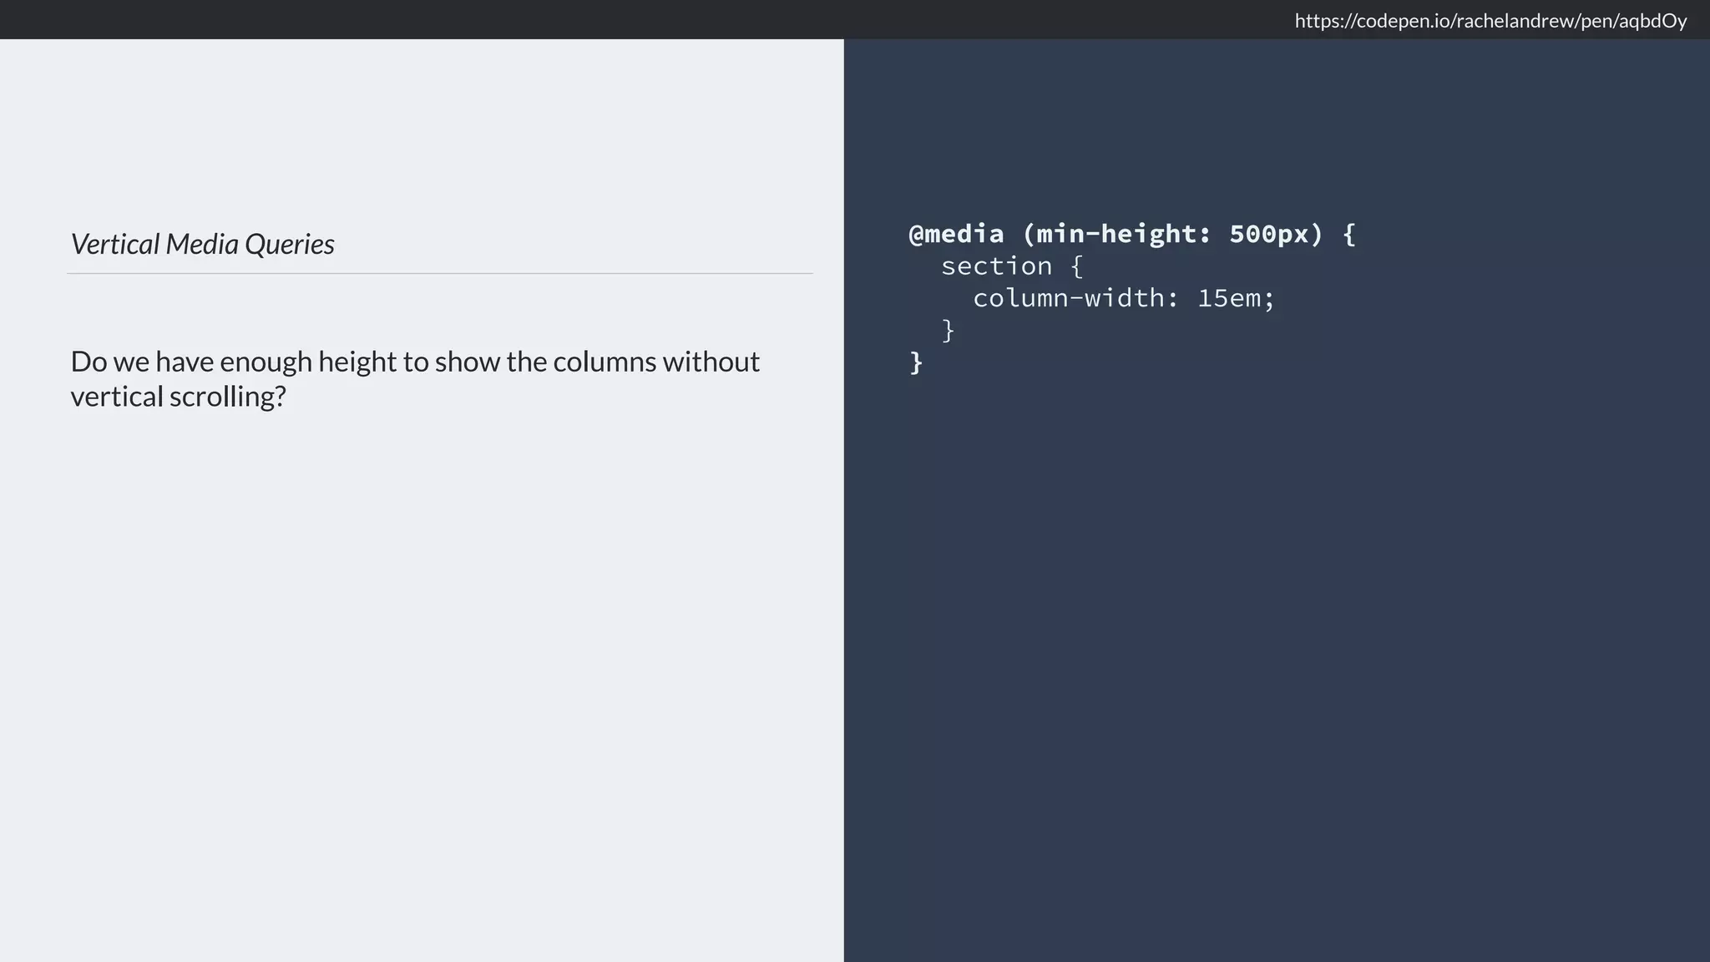Click the word 'Queries' in the heading
The height and width of the screenshot is (962, 1710).
point(290,244)
